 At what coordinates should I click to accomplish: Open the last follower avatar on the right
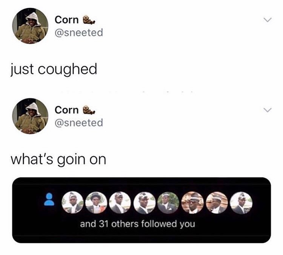pyautogui.click(x=241, y=202)
